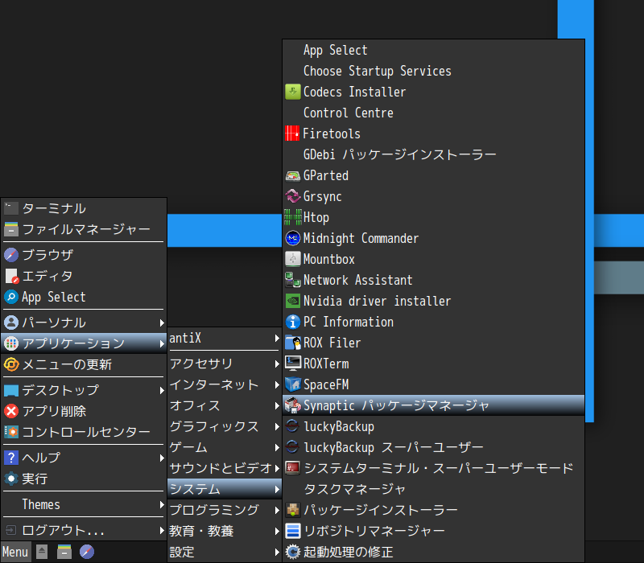Click the メニューの更新 orange refresh icon
Viewport: 644px width, 563px height.
coord(11,364)
